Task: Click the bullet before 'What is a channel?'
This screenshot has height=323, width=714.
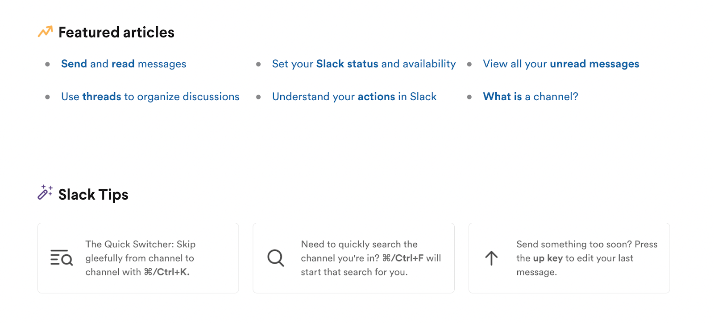Action: point(469,97)
